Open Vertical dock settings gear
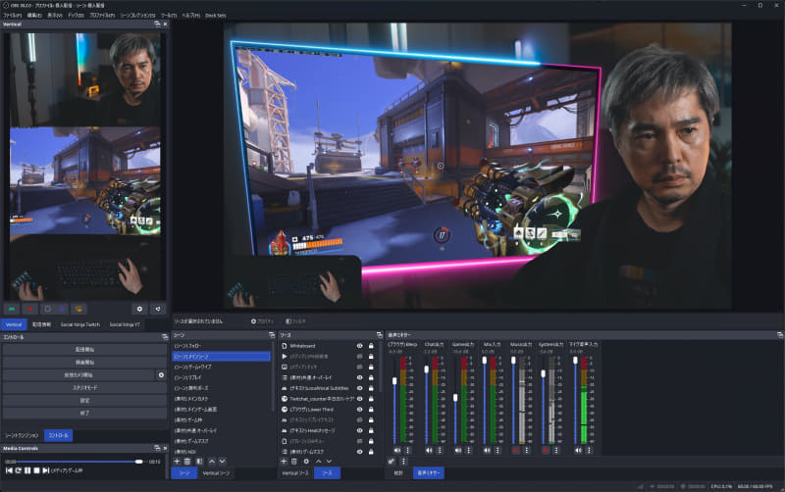 pyautogui.click(x=139, y=309)
